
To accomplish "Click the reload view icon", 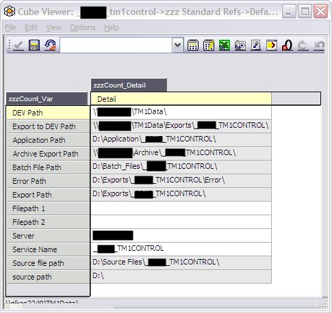I will (50, 45).
